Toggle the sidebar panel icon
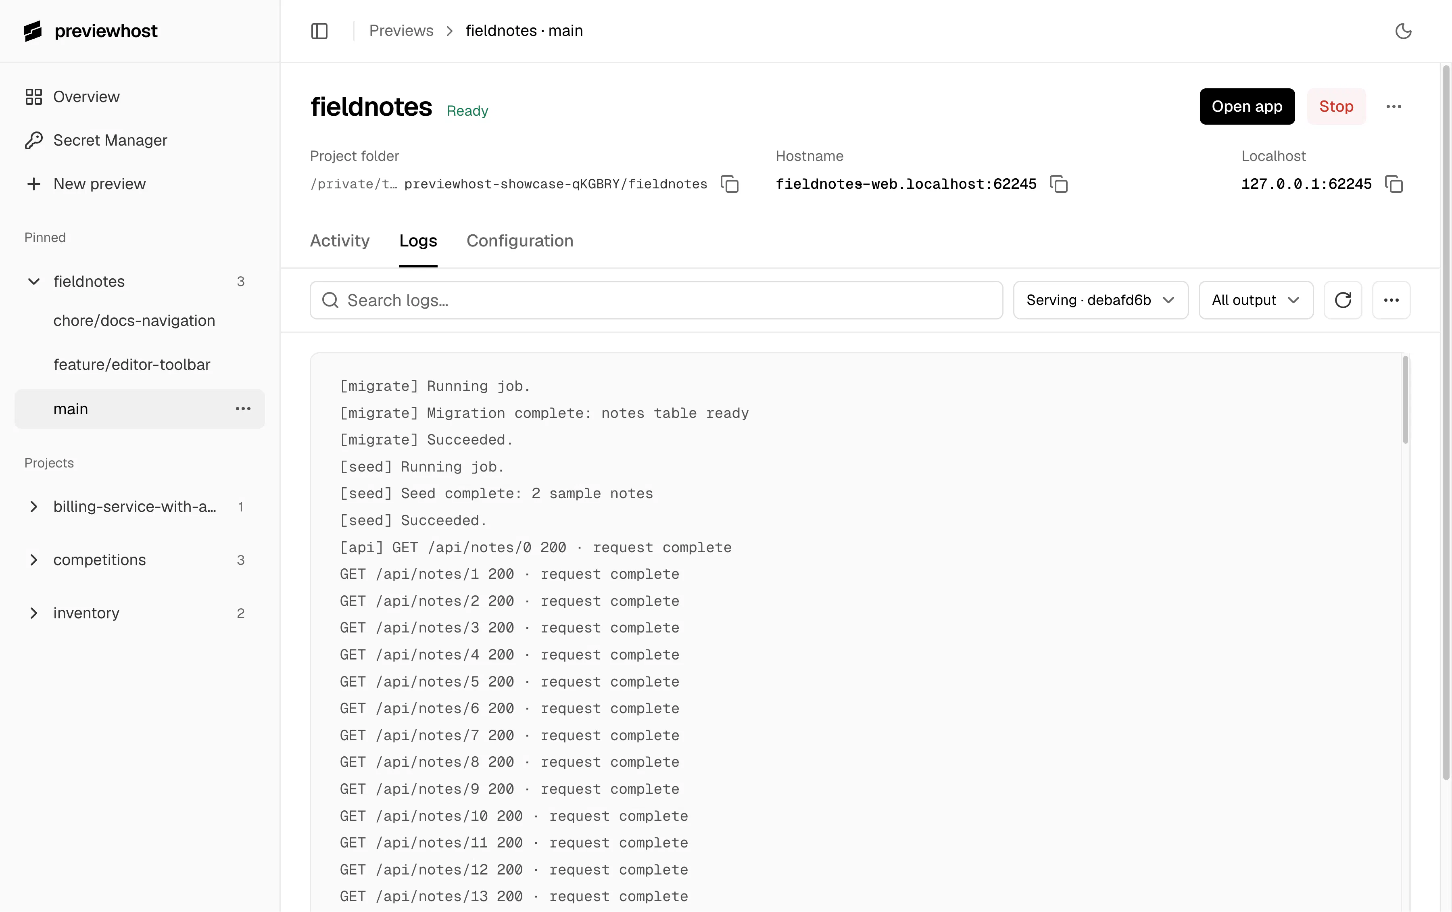The height and width of the screenshot is (912, 1452). (x=319, y=31)
